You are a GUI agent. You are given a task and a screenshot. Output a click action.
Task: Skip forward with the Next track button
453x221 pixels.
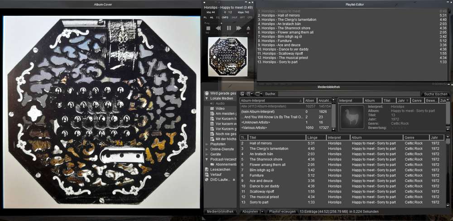click(239, 28)
